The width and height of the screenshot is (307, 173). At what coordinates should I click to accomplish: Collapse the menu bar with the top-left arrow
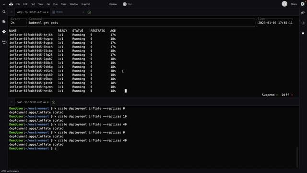coord(4,4)
